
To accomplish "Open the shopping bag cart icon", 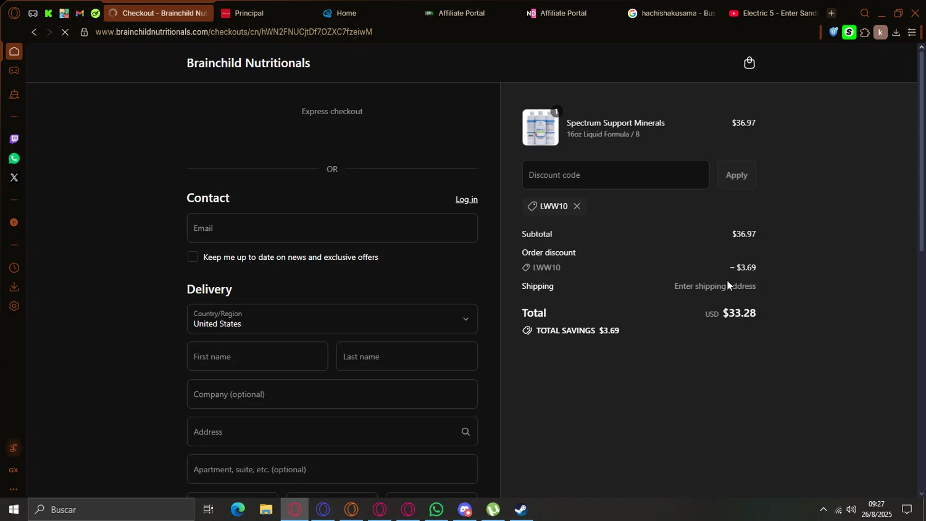I will click(x=749, y=63).
